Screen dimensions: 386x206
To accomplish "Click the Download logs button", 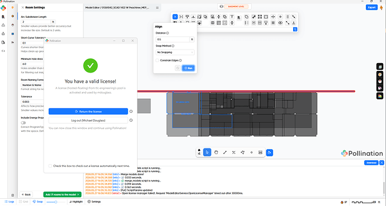I will (371, 162).
